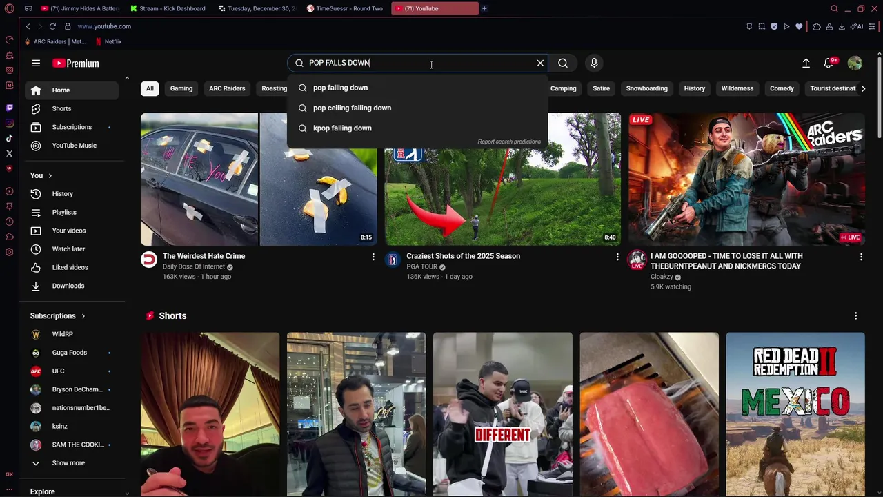Open the ARC Raiders bookmark

(x=55, y=41)
